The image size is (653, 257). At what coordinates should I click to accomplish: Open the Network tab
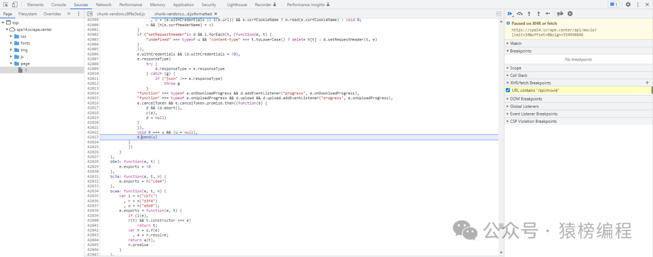point(104,5)
